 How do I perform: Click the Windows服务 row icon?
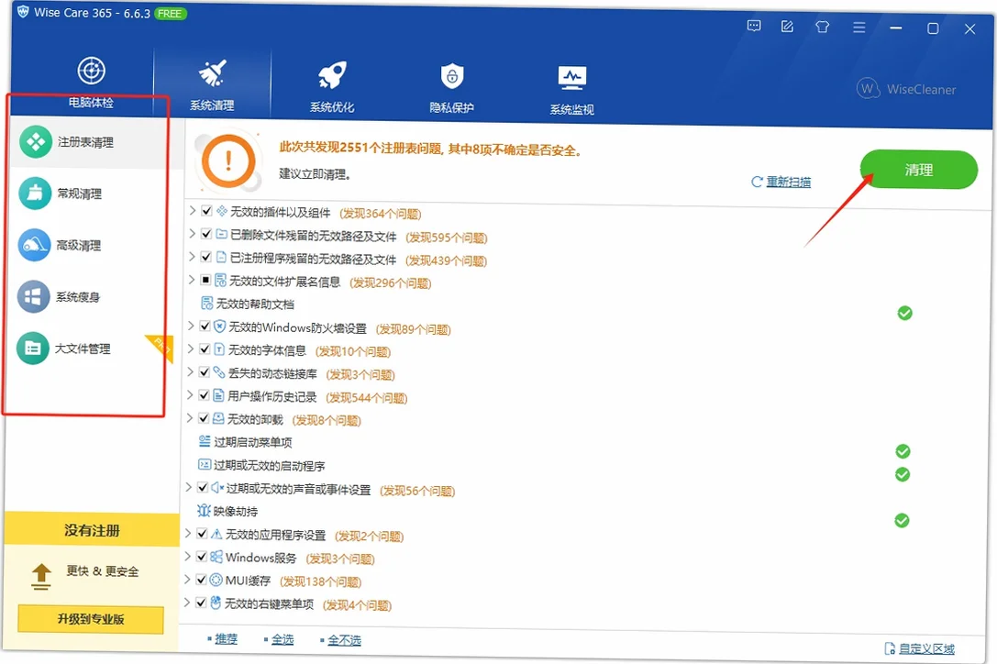216,557
